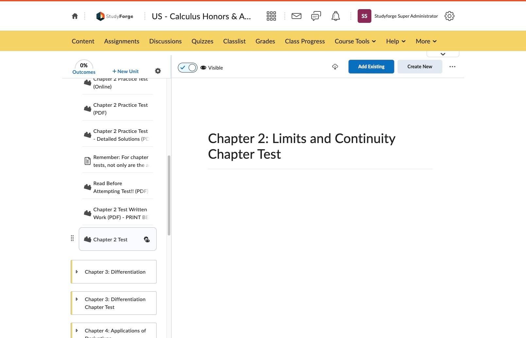The image size is (526, 338).
Task: Go to the Quizzes tab
Action: coord(202,41)
